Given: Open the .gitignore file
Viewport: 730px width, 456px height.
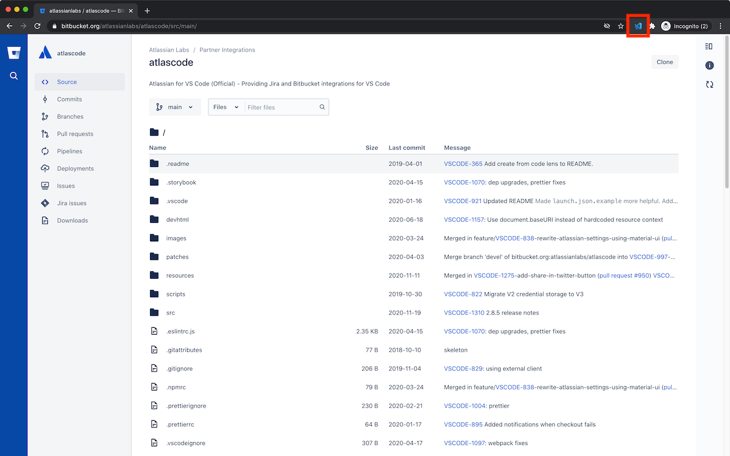Looking at the screenshot, I should [179, 369].
